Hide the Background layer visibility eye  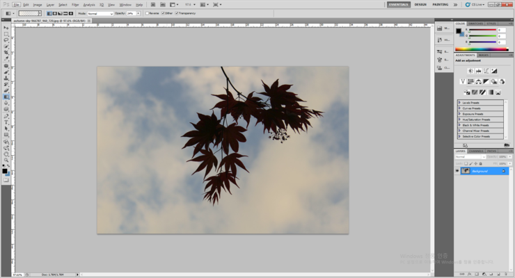coord(457,170)
